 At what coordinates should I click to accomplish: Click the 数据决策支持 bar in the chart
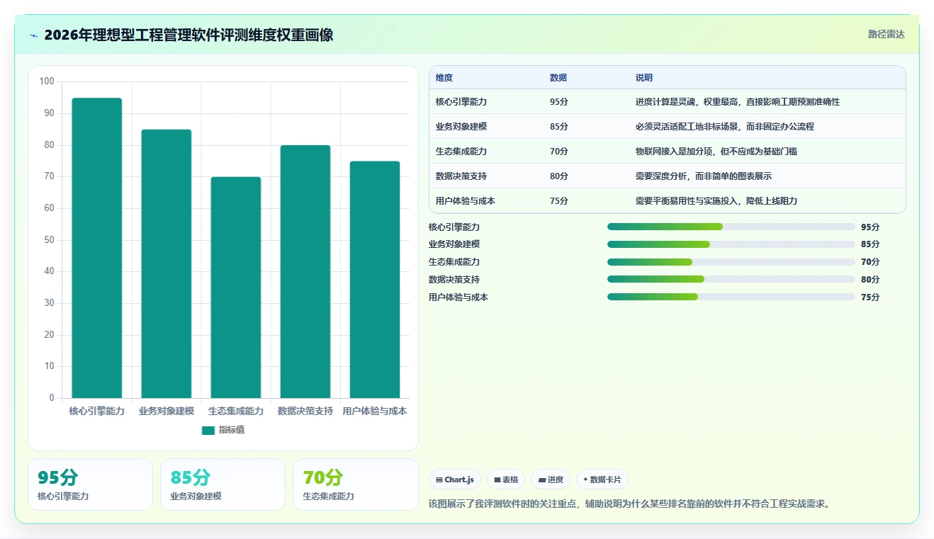tap(305, 271)
